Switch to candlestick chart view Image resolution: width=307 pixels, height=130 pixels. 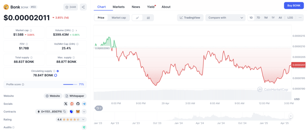tap(148, 18)
